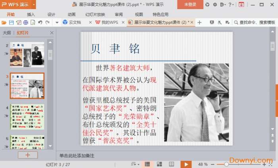This screenshot has width=278, height=168.
Task: Switch to the 动画 ribbon tab
Action: tap(71, 14)
